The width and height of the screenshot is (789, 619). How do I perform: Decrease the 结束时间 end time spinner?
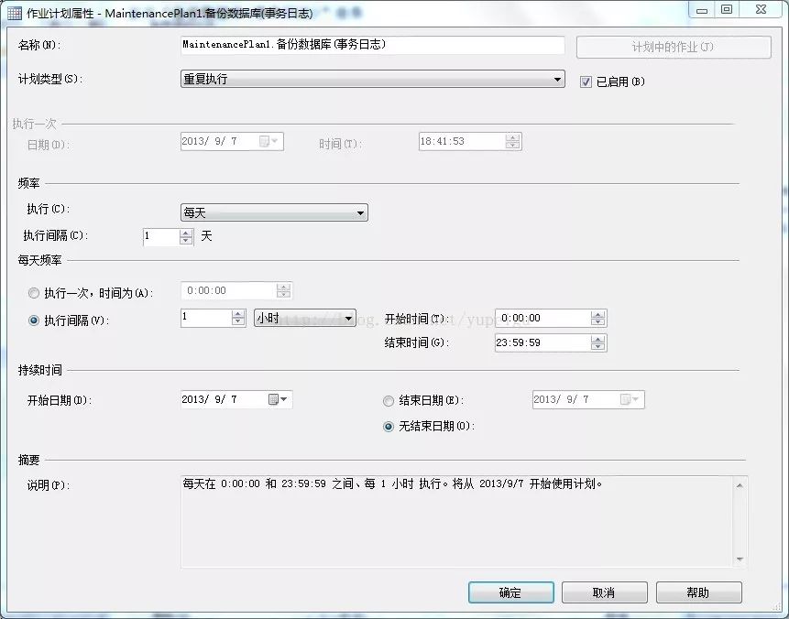pos(598,347)
